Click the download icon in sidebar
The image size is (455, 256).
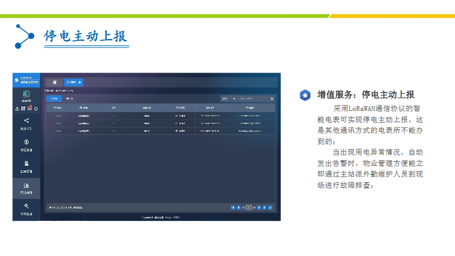point(17,108)
